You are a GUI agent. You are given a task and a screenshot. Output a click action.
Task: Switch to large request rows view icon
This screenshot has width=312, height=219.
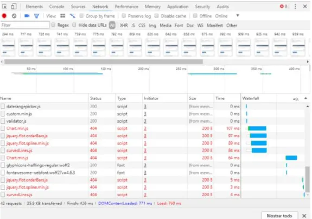click(63, 16)
